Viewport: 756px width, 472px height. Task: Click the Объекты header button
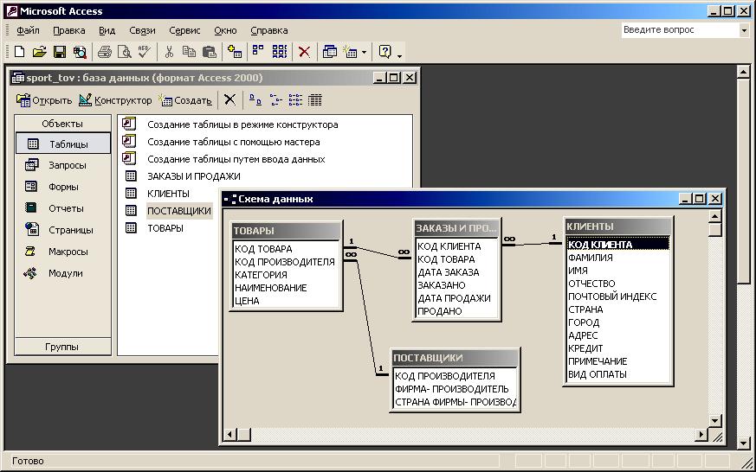point(62,124)
